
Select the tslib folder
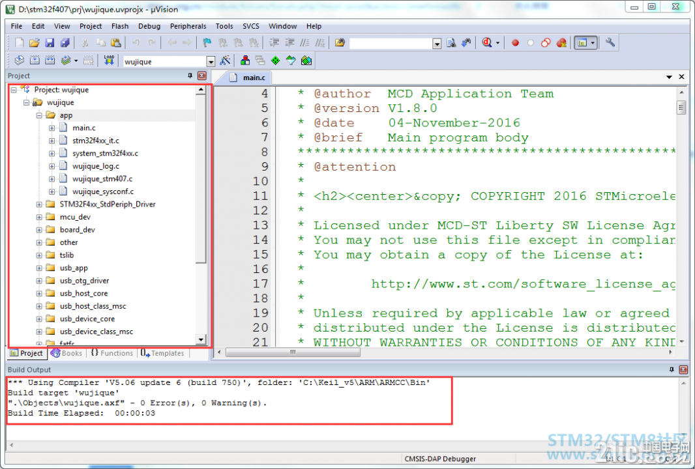click(67, 255)
